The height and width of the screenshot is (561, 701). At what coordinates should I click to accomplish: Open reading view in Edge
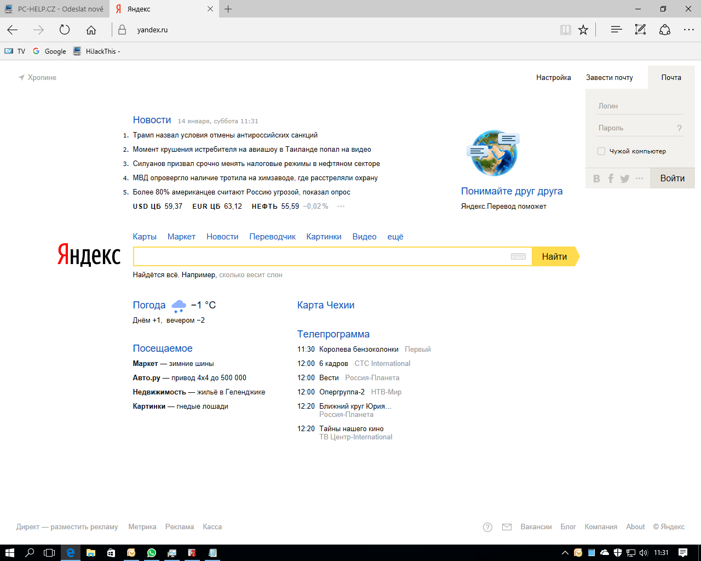click(x=566, y=30)
